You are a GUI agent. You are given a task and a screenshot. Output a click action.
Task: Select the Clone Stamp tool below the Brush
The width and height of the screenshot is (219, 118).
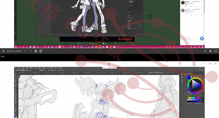pos(15,90)
